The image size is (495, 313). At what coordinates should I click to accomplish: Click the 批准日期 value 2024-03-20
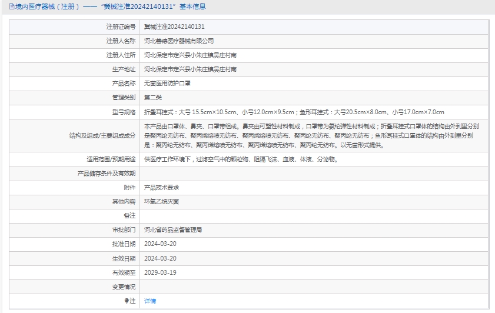160,244
